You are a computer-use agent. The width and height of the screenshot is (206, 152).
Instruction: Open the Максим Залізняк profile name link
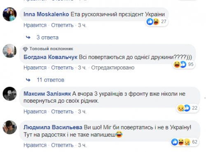(47, 94)
